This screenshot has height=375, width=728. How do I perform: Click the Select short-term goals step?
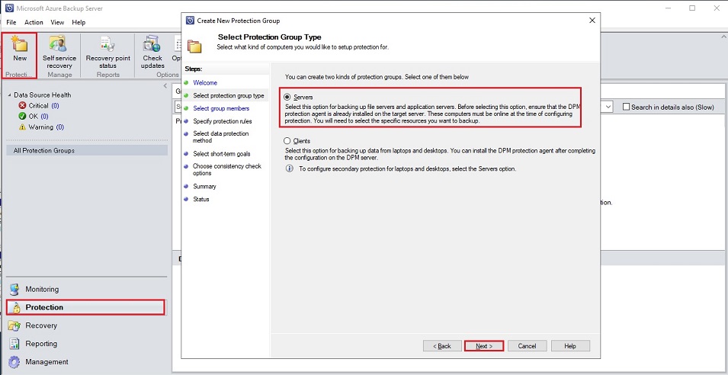(x=222, y=154)
